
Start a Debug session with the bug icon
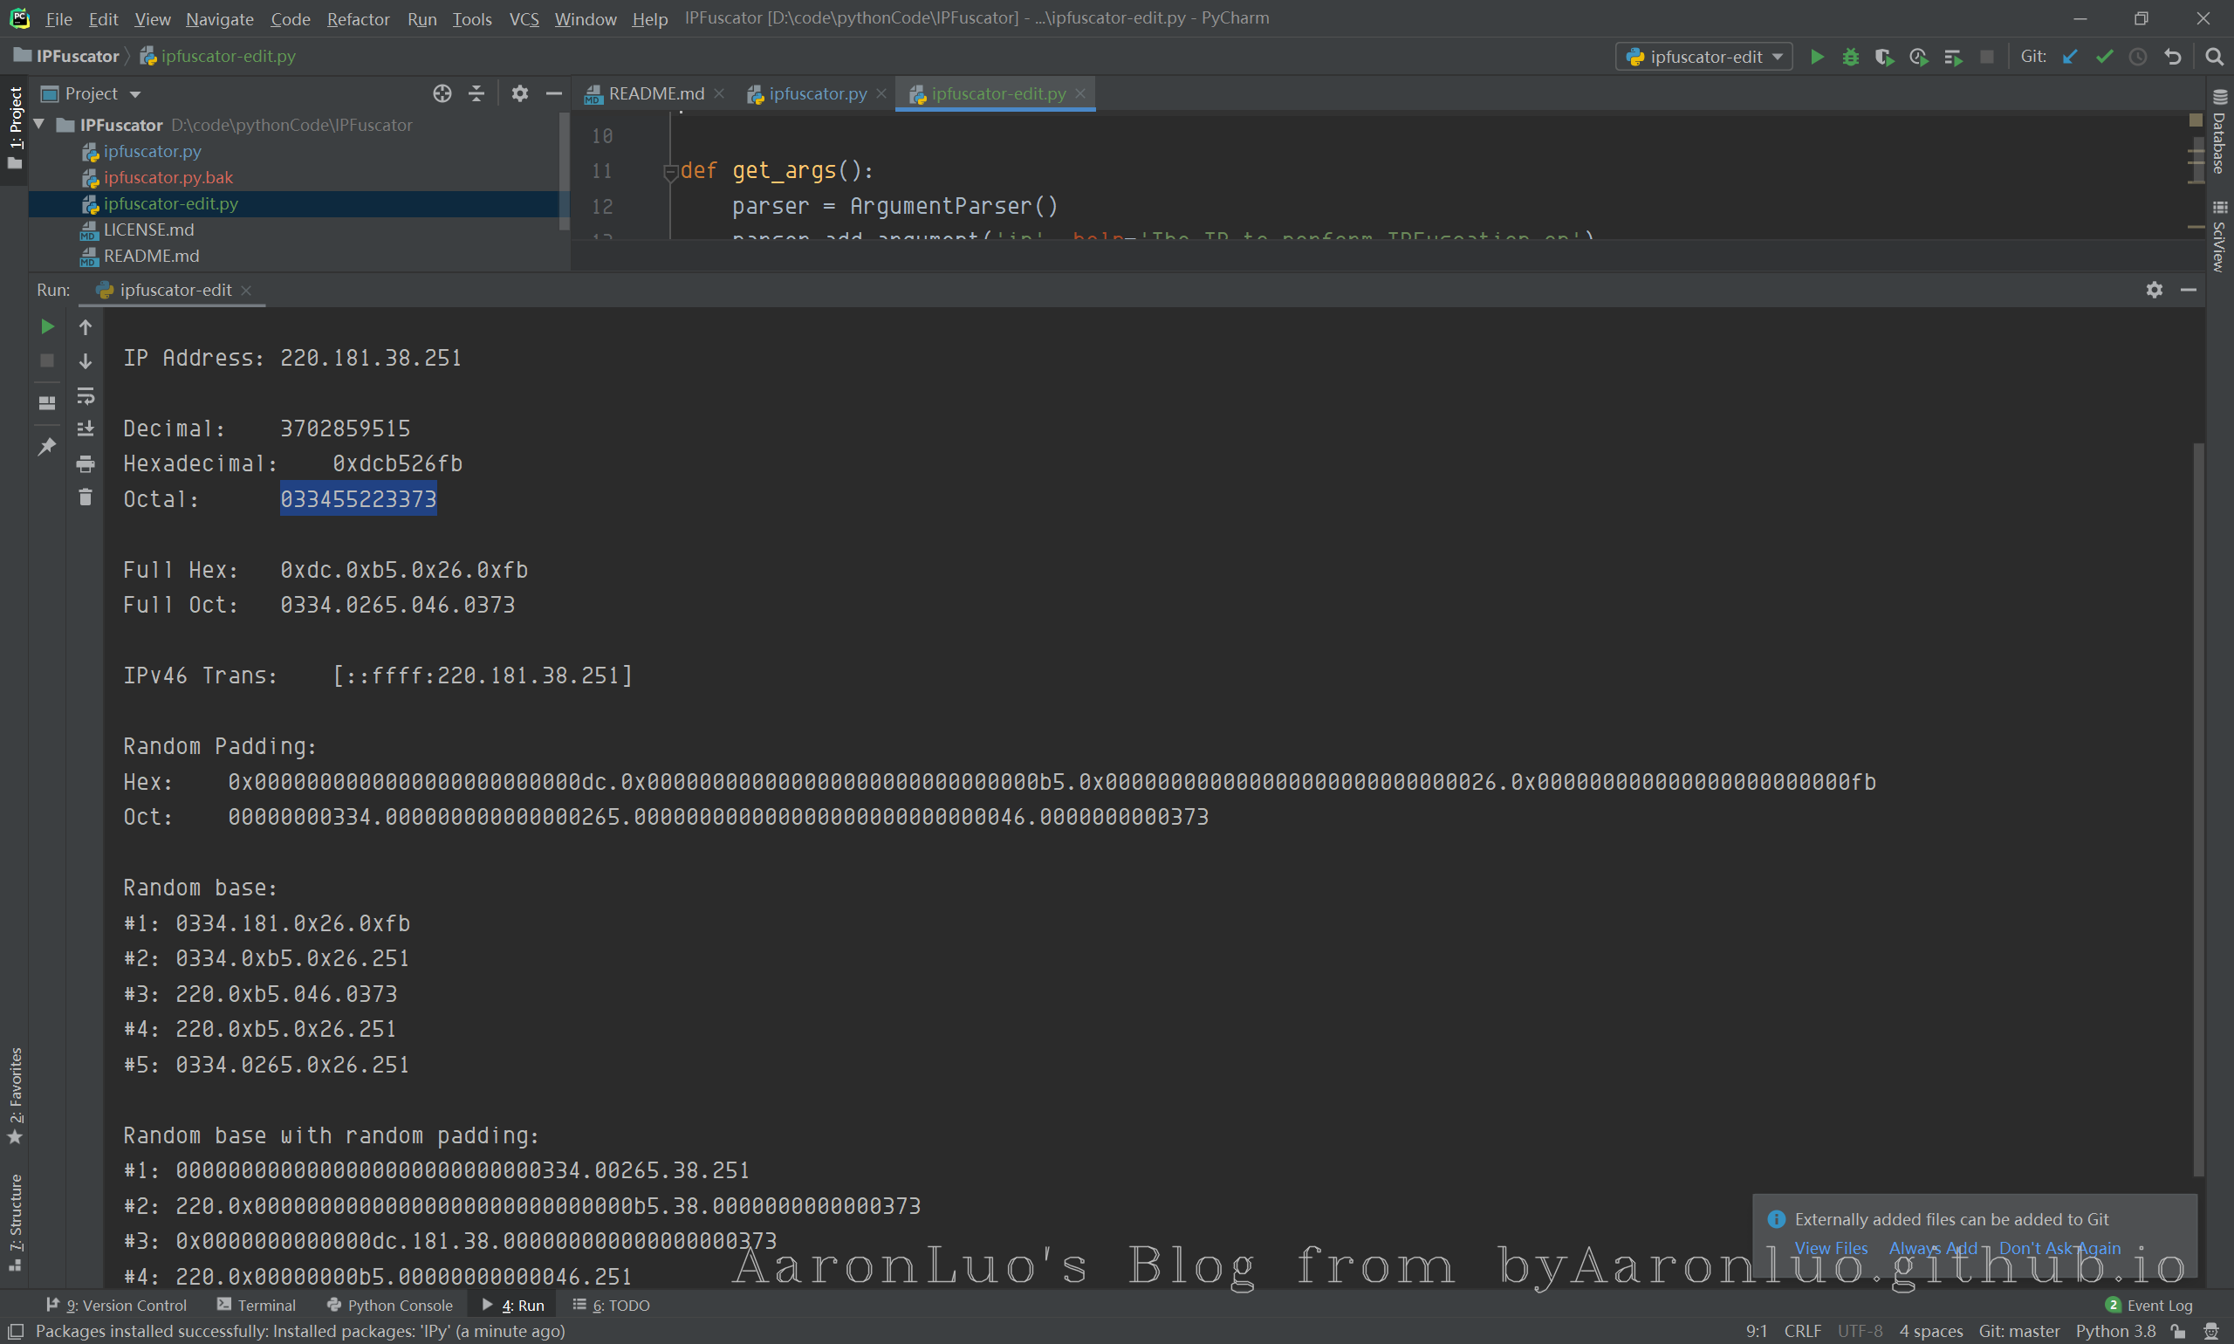1850,57
